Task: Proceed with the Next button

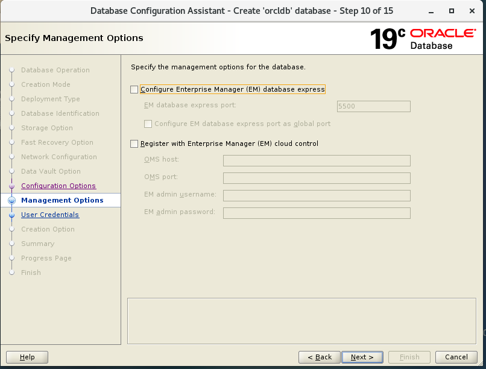Action: click(362, 357)
